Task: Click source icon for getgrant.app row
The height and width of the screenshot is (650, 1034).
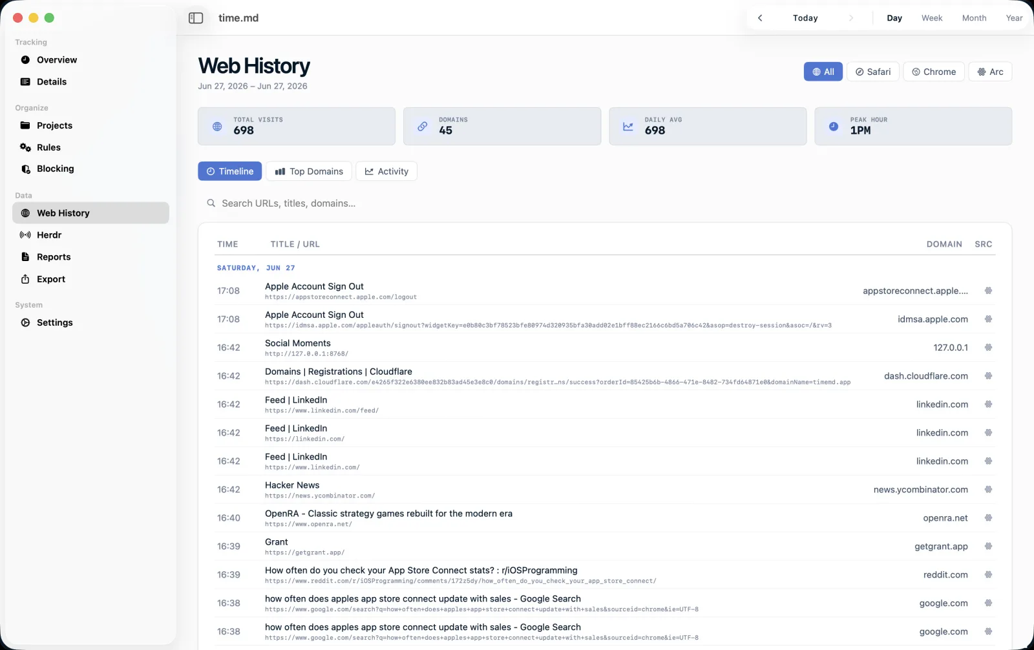Action: click(988, 547)
